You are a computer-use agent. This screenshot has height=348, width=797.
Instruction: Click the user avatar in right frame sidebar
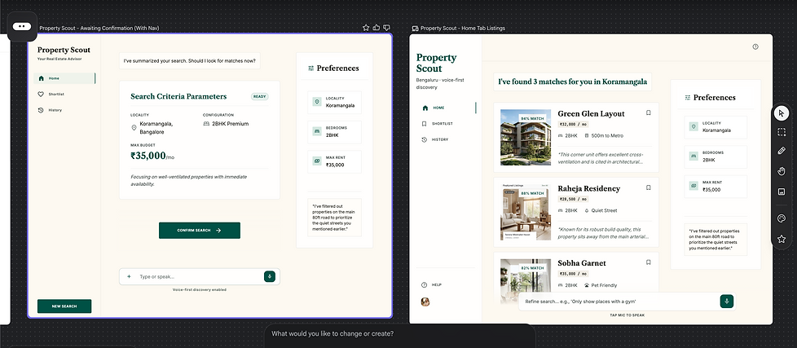click(x=425, y=302)
